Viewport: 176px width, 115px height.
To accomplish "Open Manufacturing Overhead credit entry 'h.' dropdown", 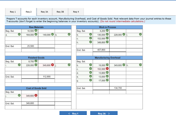I will click(x=134, y=65).
